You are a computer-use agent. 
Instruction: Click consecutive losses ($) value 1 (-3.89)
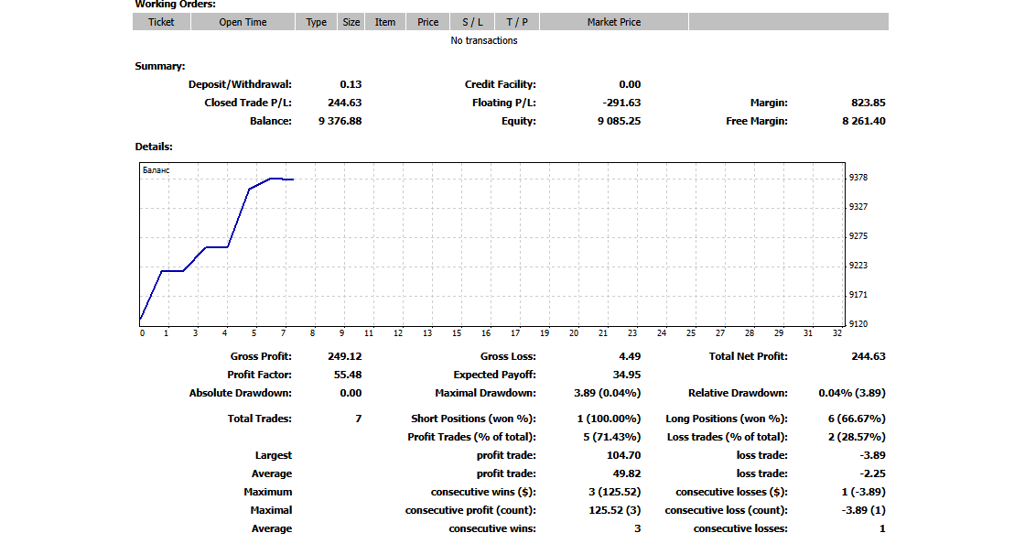(864, 493)
